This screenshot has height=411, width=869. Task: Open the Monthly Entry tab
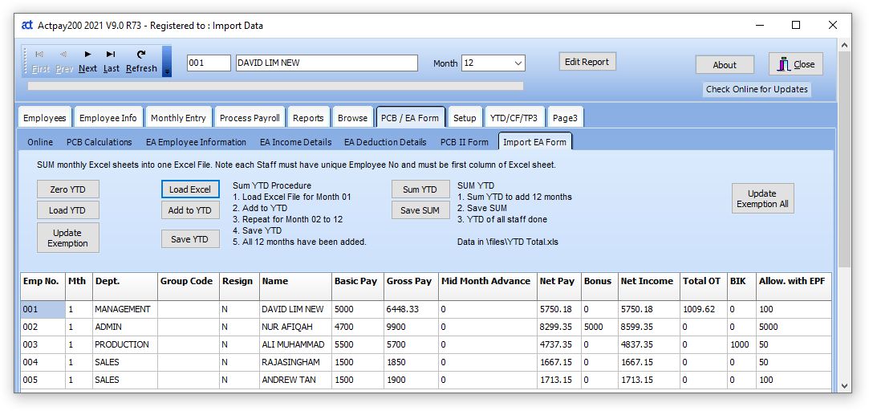click(x=178, y=118)
